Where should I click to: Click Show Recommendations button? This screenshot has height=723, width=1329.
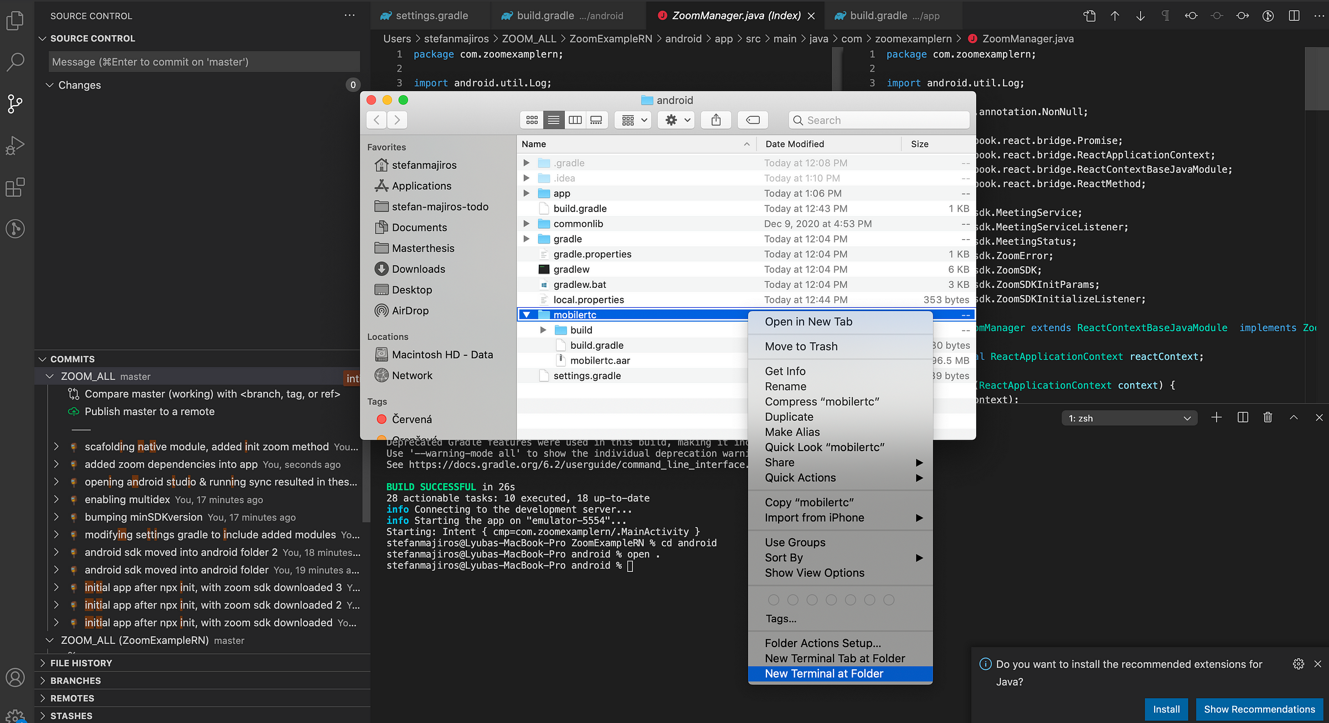pos(1259,709)
